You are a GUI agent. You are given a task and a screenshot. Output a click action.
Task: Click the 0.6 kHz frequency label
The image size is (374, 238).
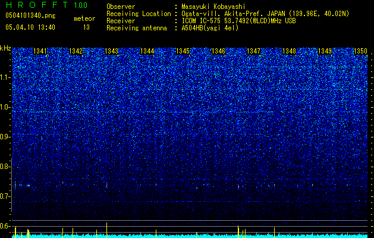5,226
